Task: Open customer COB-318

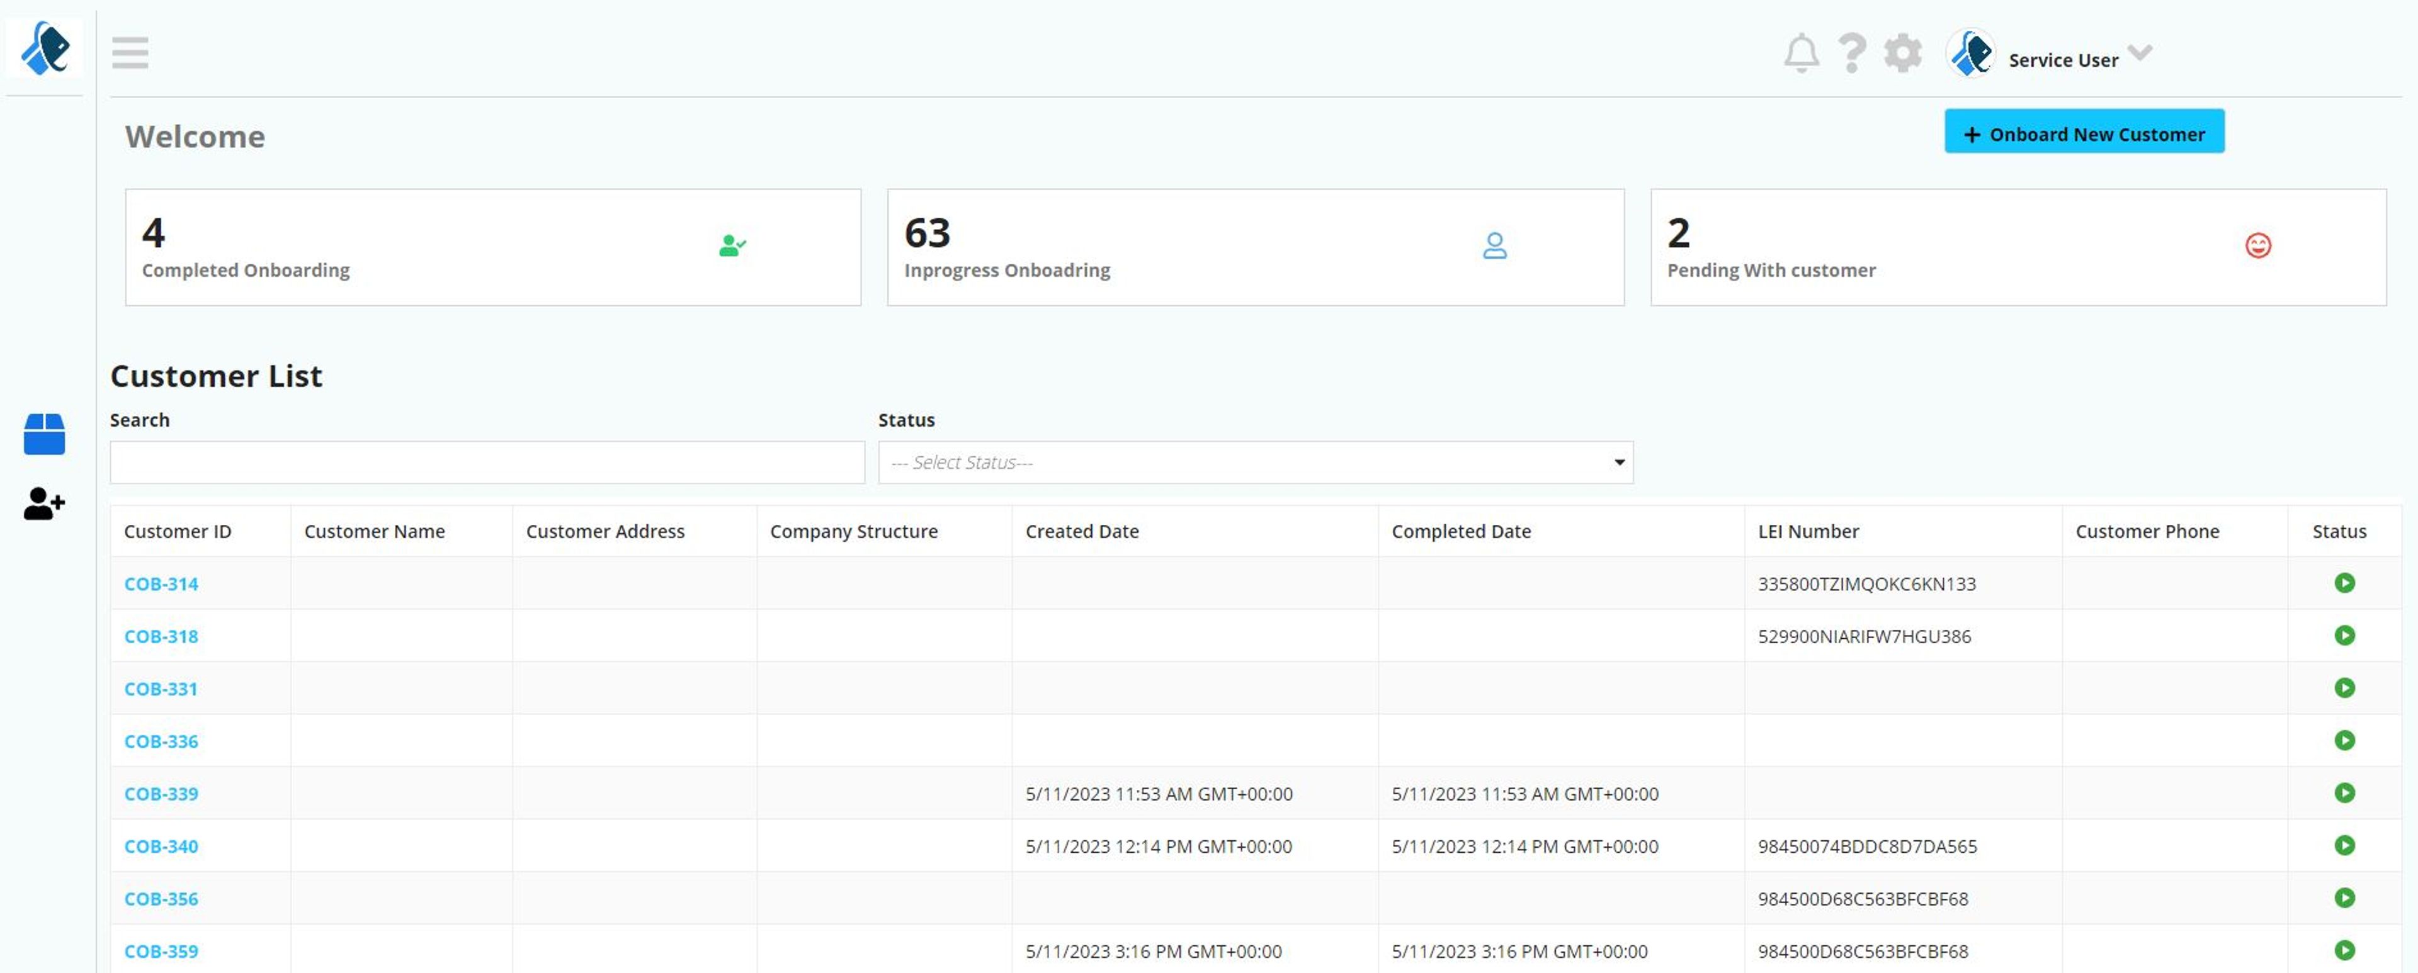Action: point(161,636)
